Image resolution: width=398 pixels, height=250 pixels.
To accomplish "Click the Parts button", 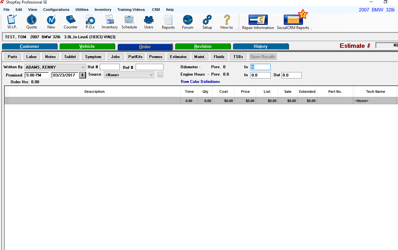I will pyautogui.click(x=12, y=57).
